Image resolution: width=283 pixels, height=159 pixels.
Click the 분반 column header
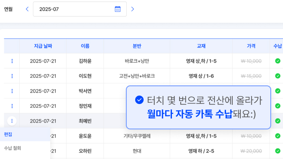point(137,46)
